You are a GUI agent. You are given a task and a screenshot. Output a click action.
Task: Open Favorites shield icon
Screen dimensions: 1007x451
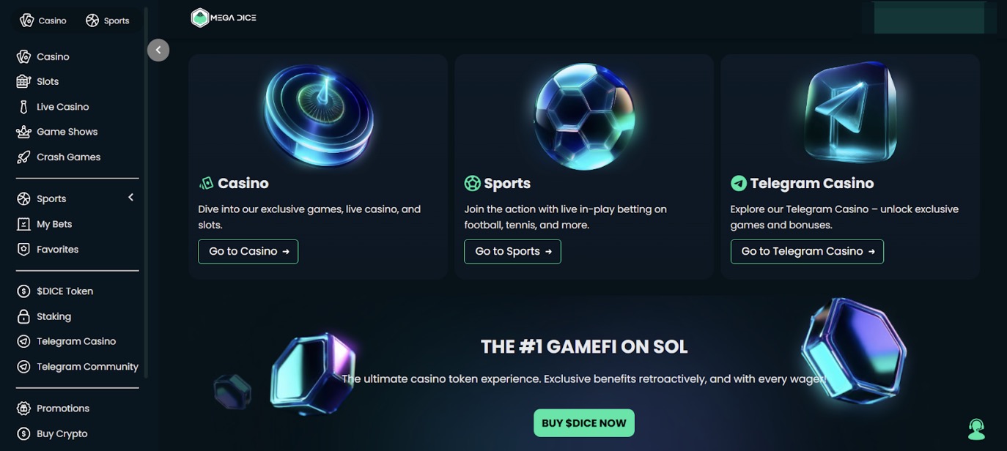[x=23, y=250]
